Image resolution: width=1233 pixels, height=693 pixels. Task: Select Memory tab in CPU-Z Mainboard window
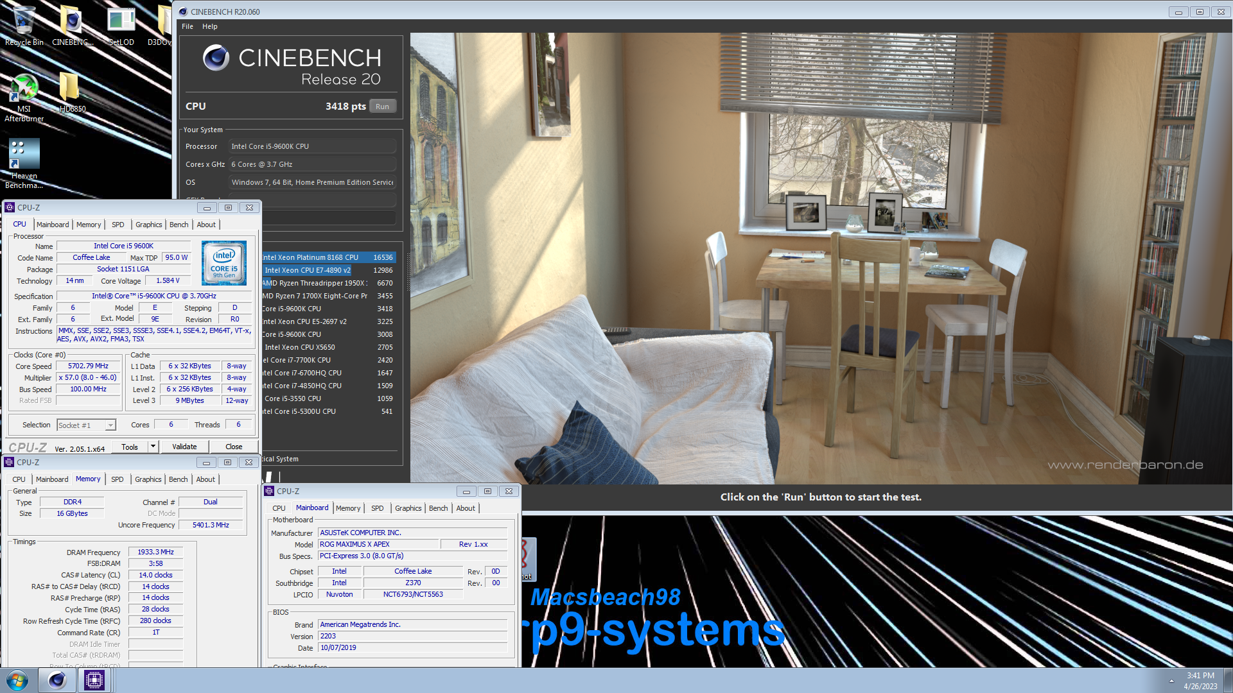pyautogui.click(x=348, y=508)
